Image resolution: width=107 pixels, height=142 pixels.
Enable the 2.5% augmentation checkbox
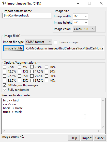5,67
